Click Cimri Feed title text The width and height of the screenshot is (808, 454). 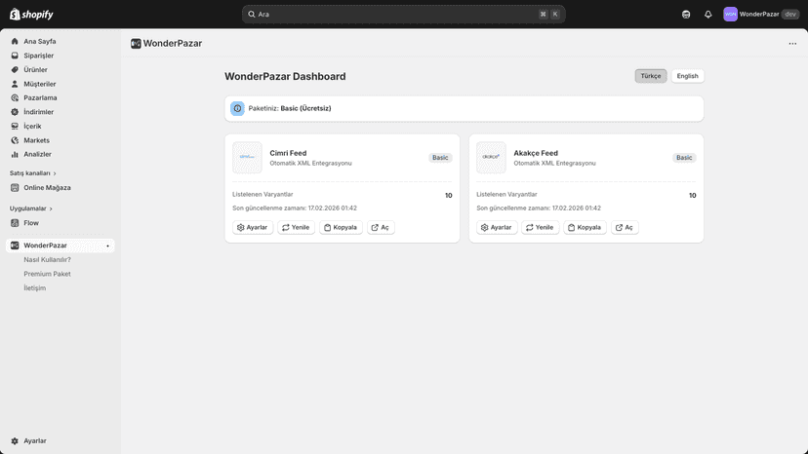click(288, 153)
